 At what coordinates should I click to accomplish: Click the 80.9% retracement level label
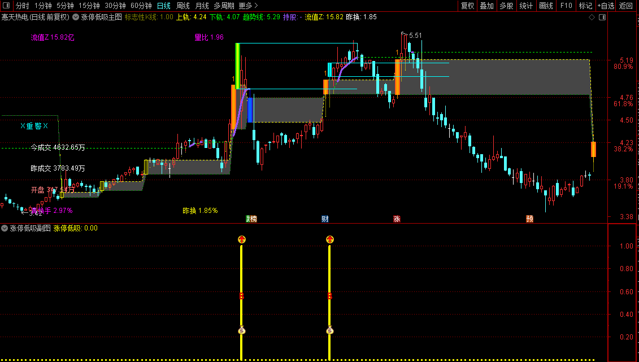(x=623, y=67)
